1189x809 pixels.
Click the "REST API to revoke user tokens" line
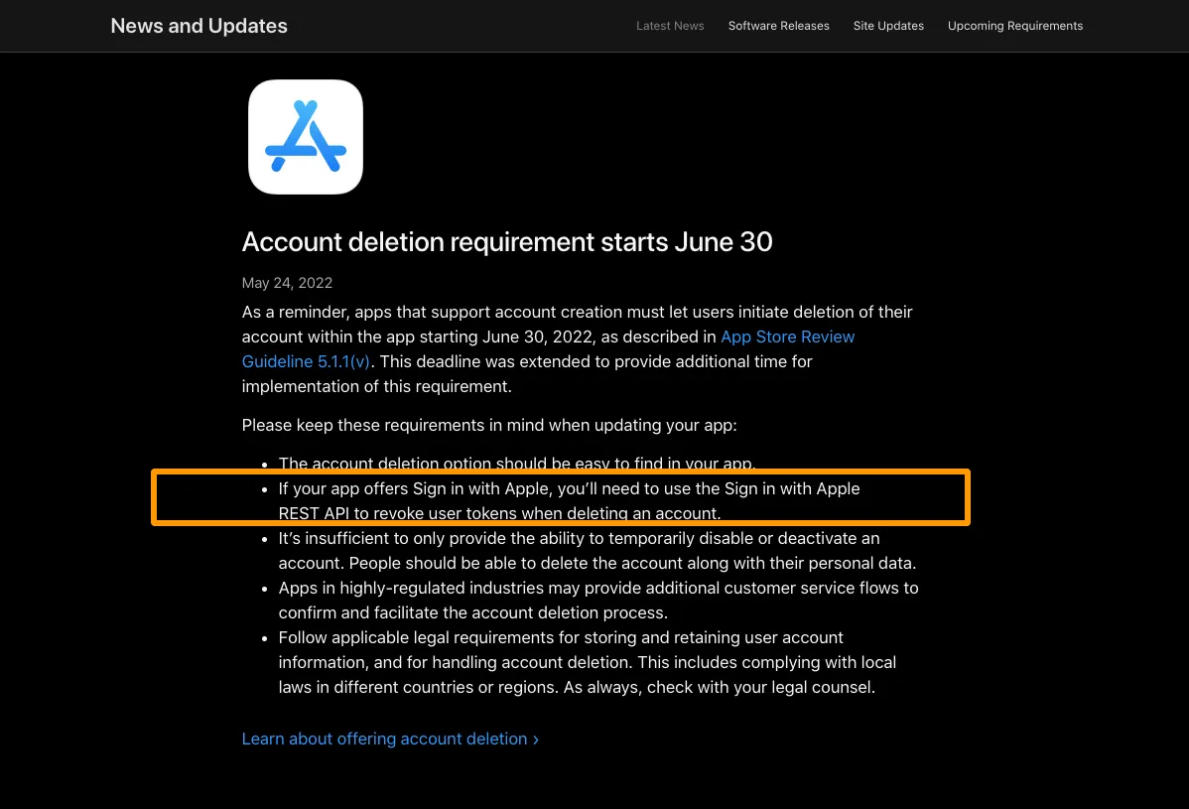click(x=499, y=513)
